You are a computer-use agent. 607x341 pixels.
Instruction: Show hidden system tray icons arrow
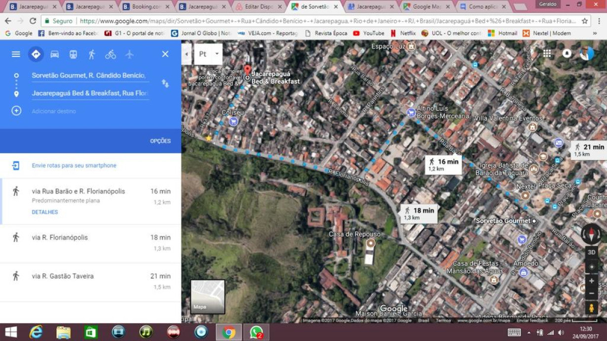click(x=529, y=333)
